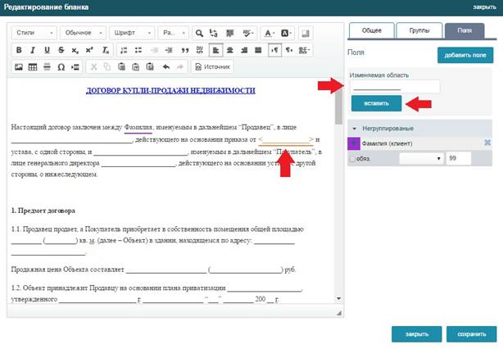The image size is (503, 349).
Task: Click the добавить поле button
Action: pos(464,55)
